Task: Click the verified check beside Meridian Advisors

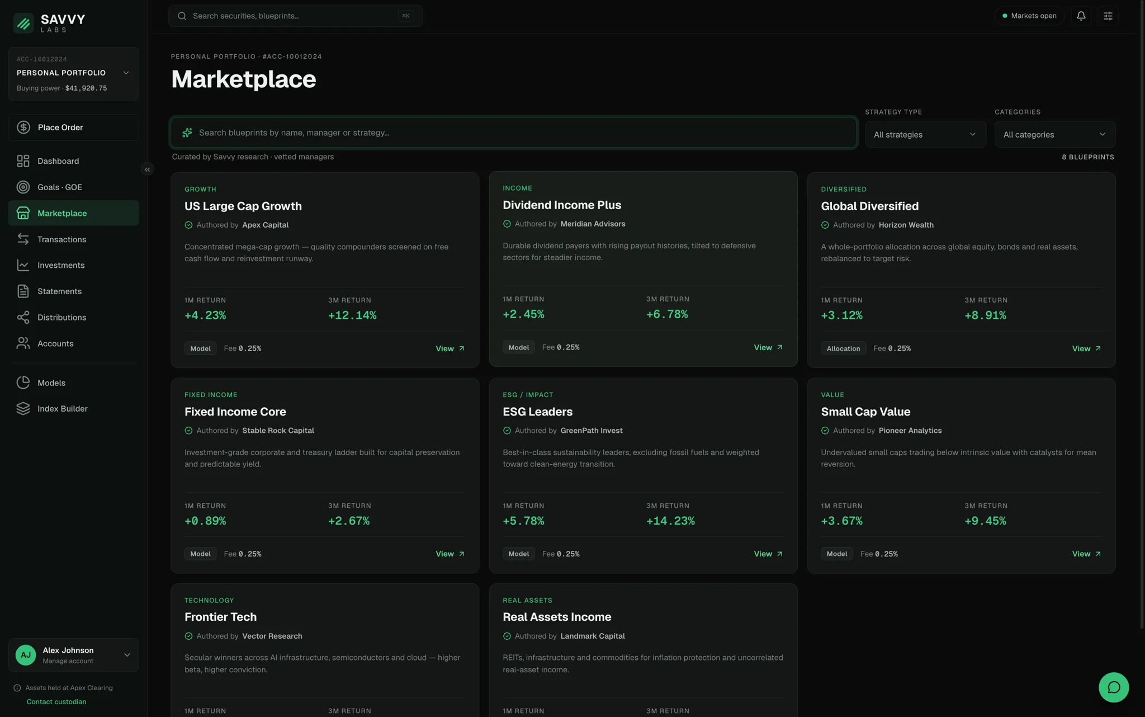Action: (507, 224)
